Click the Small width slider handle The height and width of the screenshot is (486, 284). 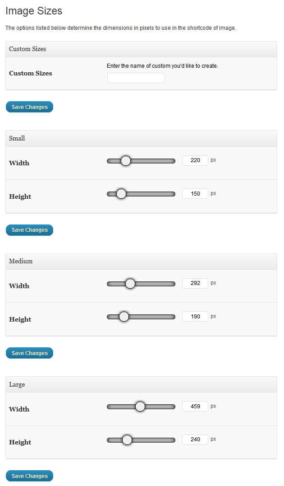[126, 160]
